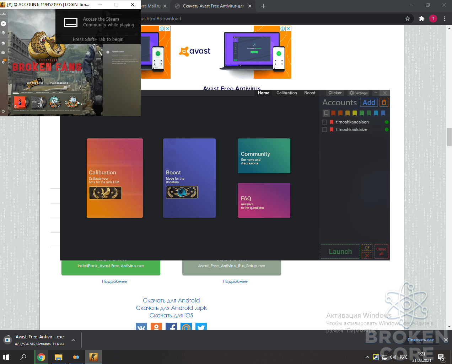
Task: Expand download options for Avast_Free_Antivir exe
Action: click(x=73, y=340)
